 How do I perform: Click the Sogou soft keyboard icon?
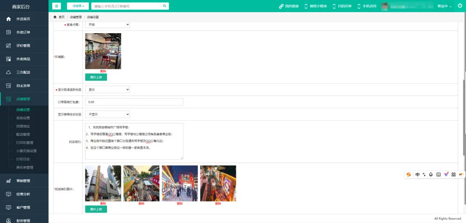[x=438, y=175]
